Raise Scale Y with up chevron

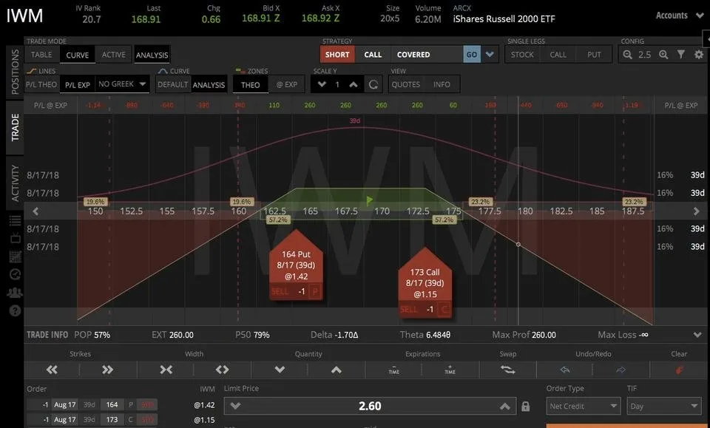[354, 84]
